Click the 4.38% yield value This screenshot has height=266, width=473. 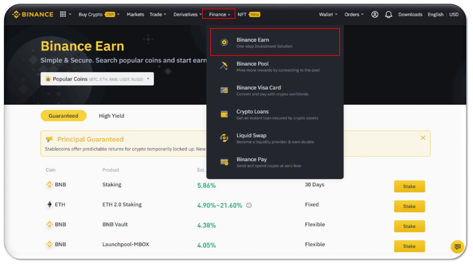tap(207, 225)
